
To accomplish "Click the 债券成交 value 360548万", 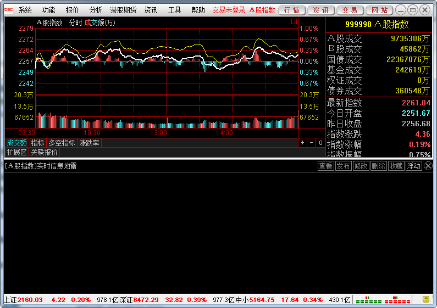I will (x=412, y=91).
